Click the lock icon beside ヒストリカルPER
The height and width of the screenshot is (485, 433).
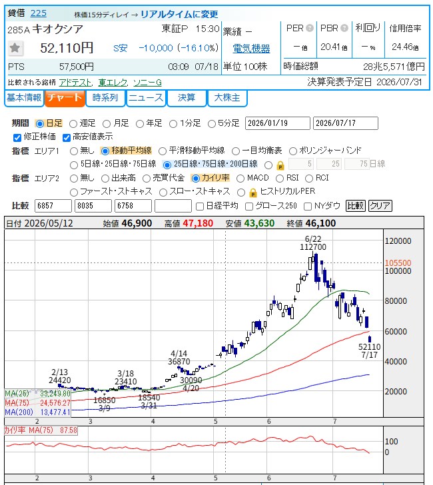click(252, 193)
